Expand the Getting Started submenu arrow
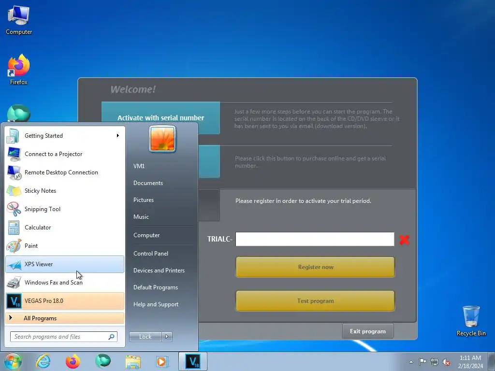 coord(118,136)
